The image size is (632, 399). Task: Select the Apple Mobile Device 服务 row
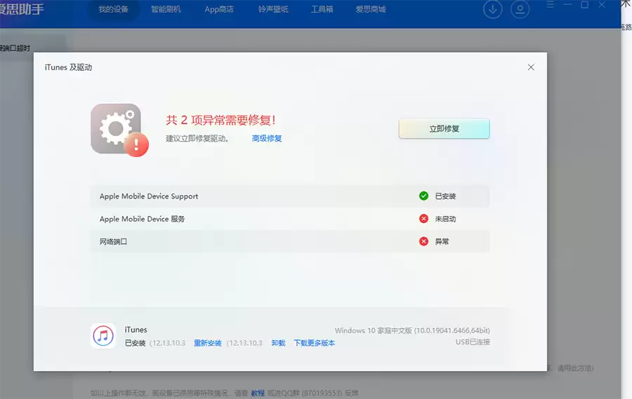(x=290, y=219)
